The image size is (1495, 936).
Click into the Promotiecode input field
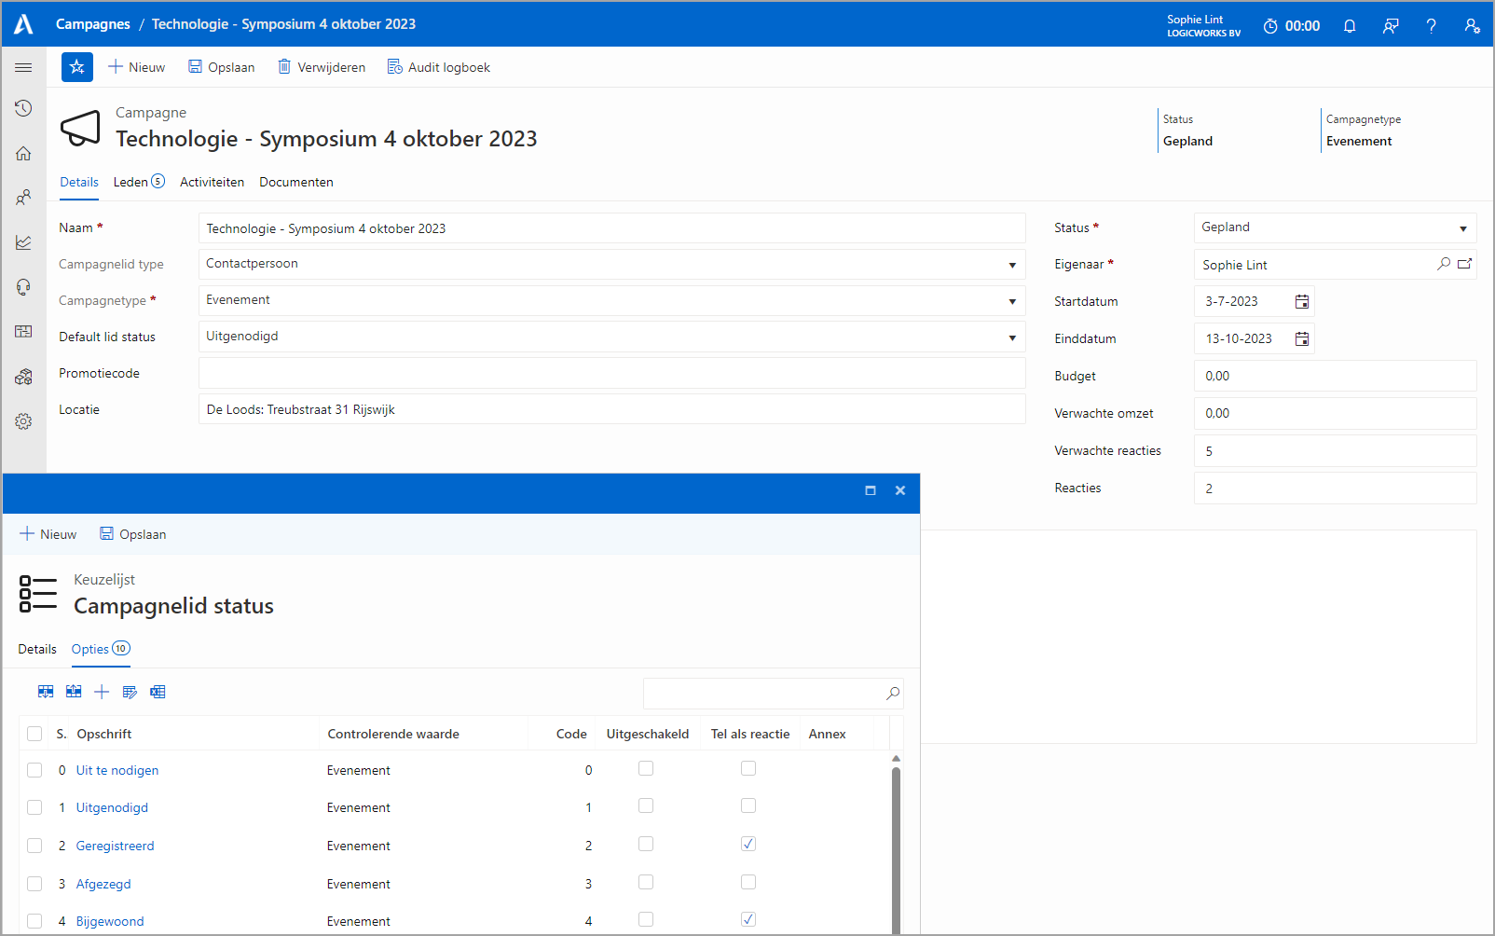point(611,373)
